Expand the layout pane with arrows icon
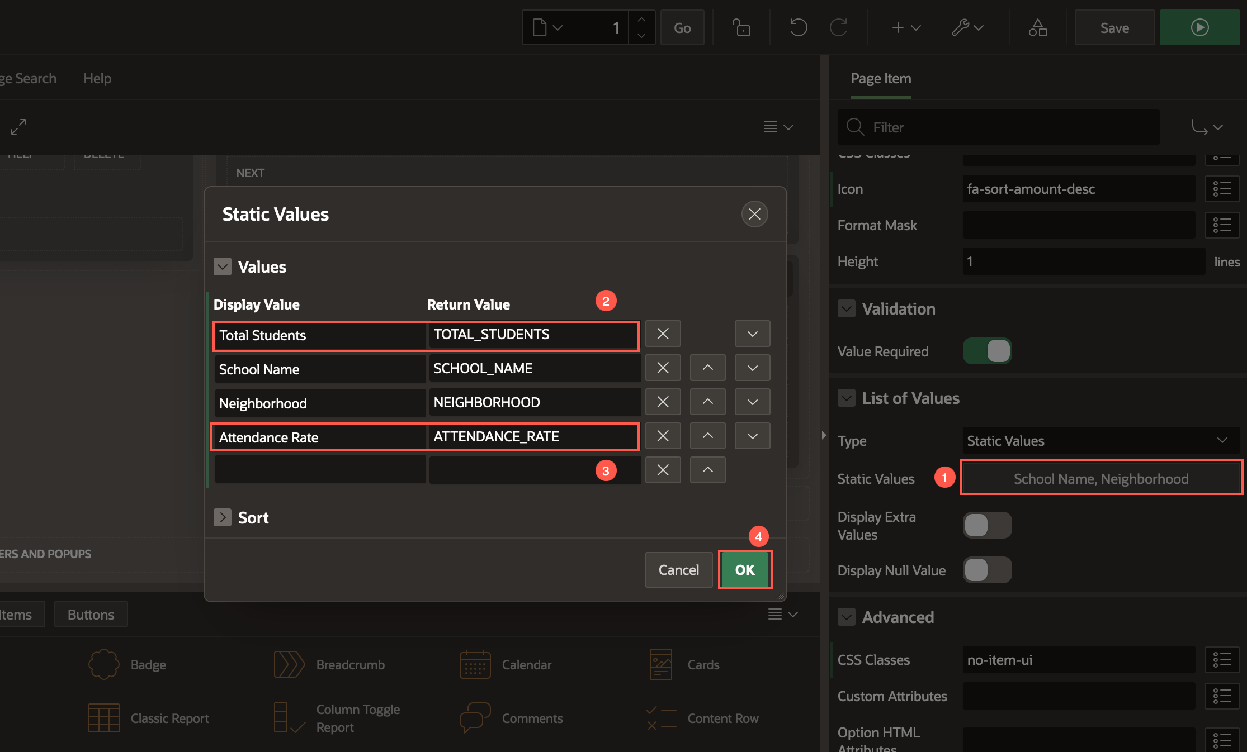Viewport: 1247px width, 752px height. (18, 127)
